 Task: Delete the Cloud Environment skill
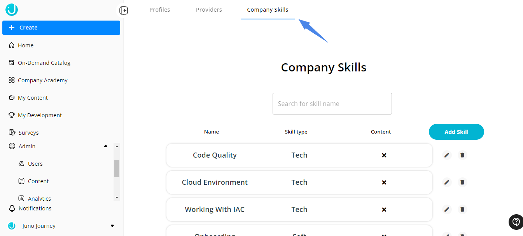(462, 182)
